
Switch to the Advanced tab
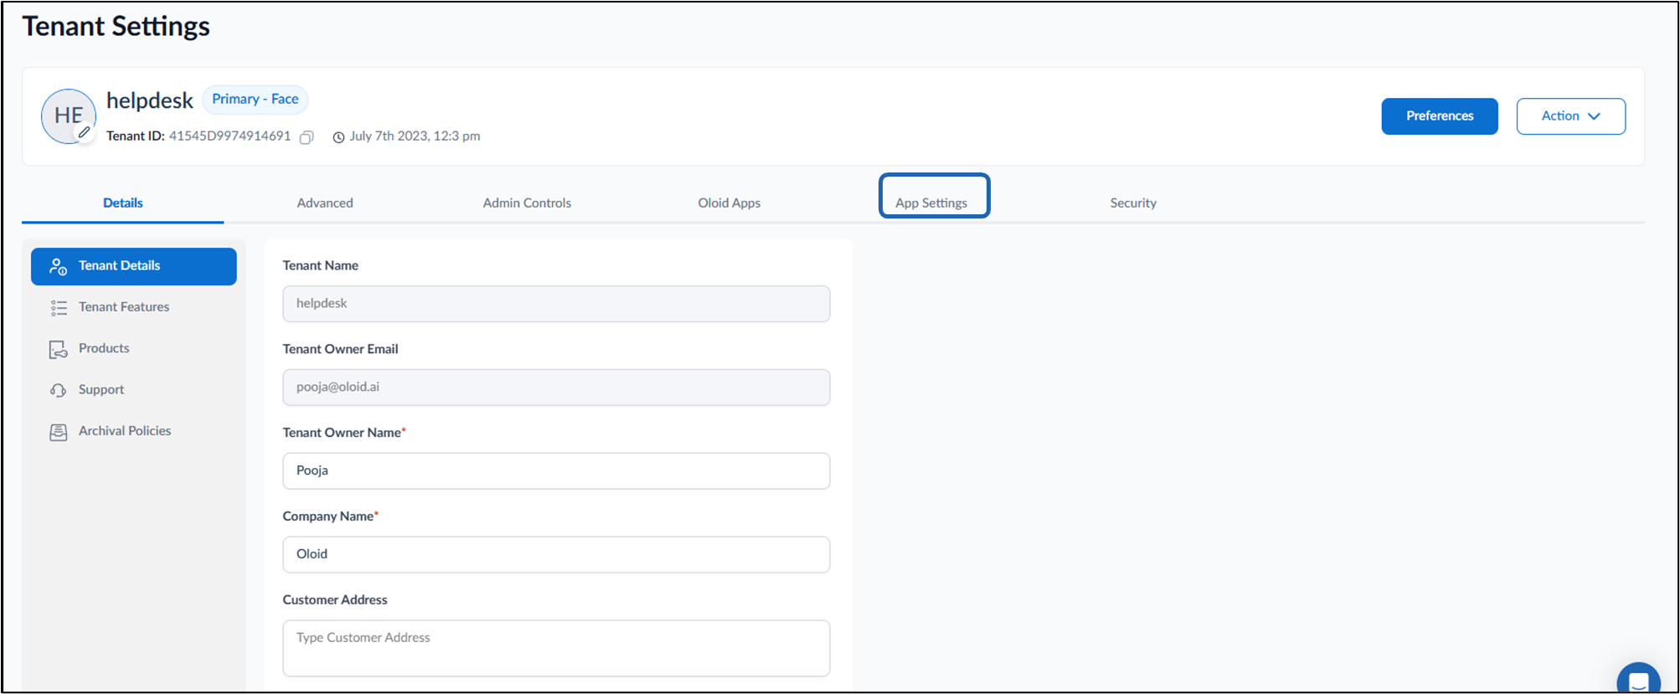pyautogui.click(x=325, y=203)
